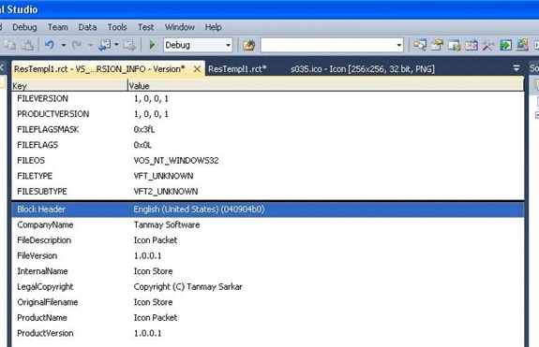
Task: Close the VS_VERSION_INFO Version tab
Action: (x=197, y=69)
